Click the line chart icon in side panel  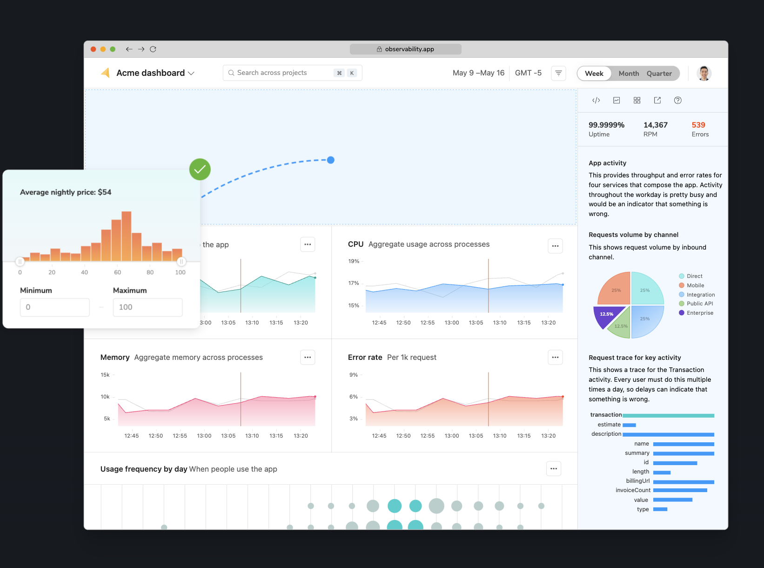pyautogui.click(x=617, y=100)
